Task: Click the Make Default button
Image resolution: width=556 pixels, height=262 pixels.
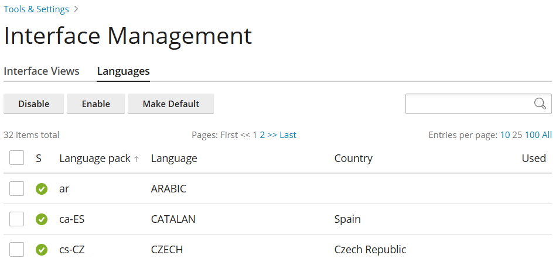Action: [x=171, y=104]
